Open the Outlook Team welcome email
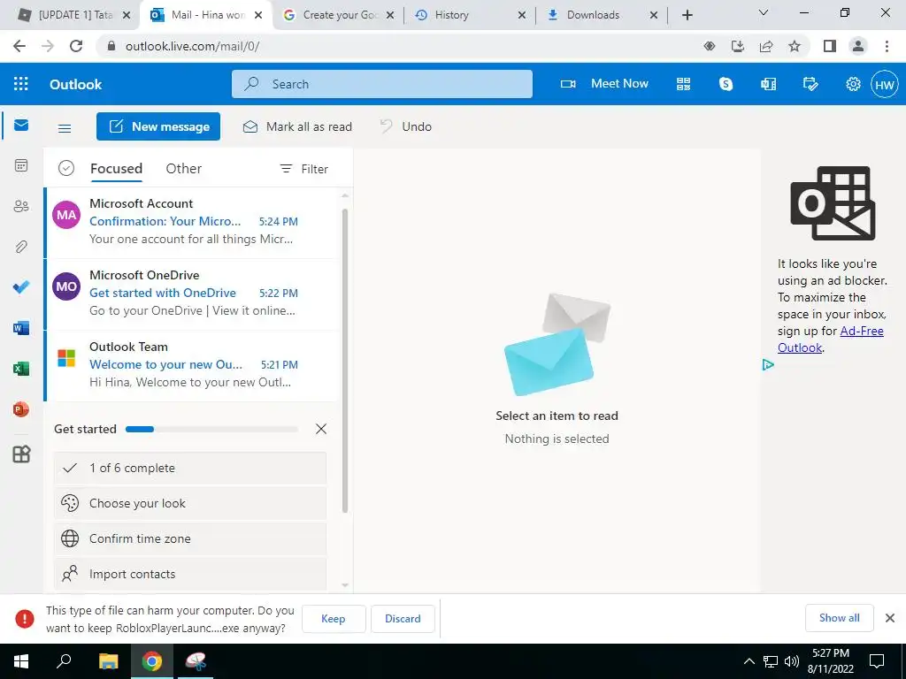The image size is (906, 679). coord(193,365)
